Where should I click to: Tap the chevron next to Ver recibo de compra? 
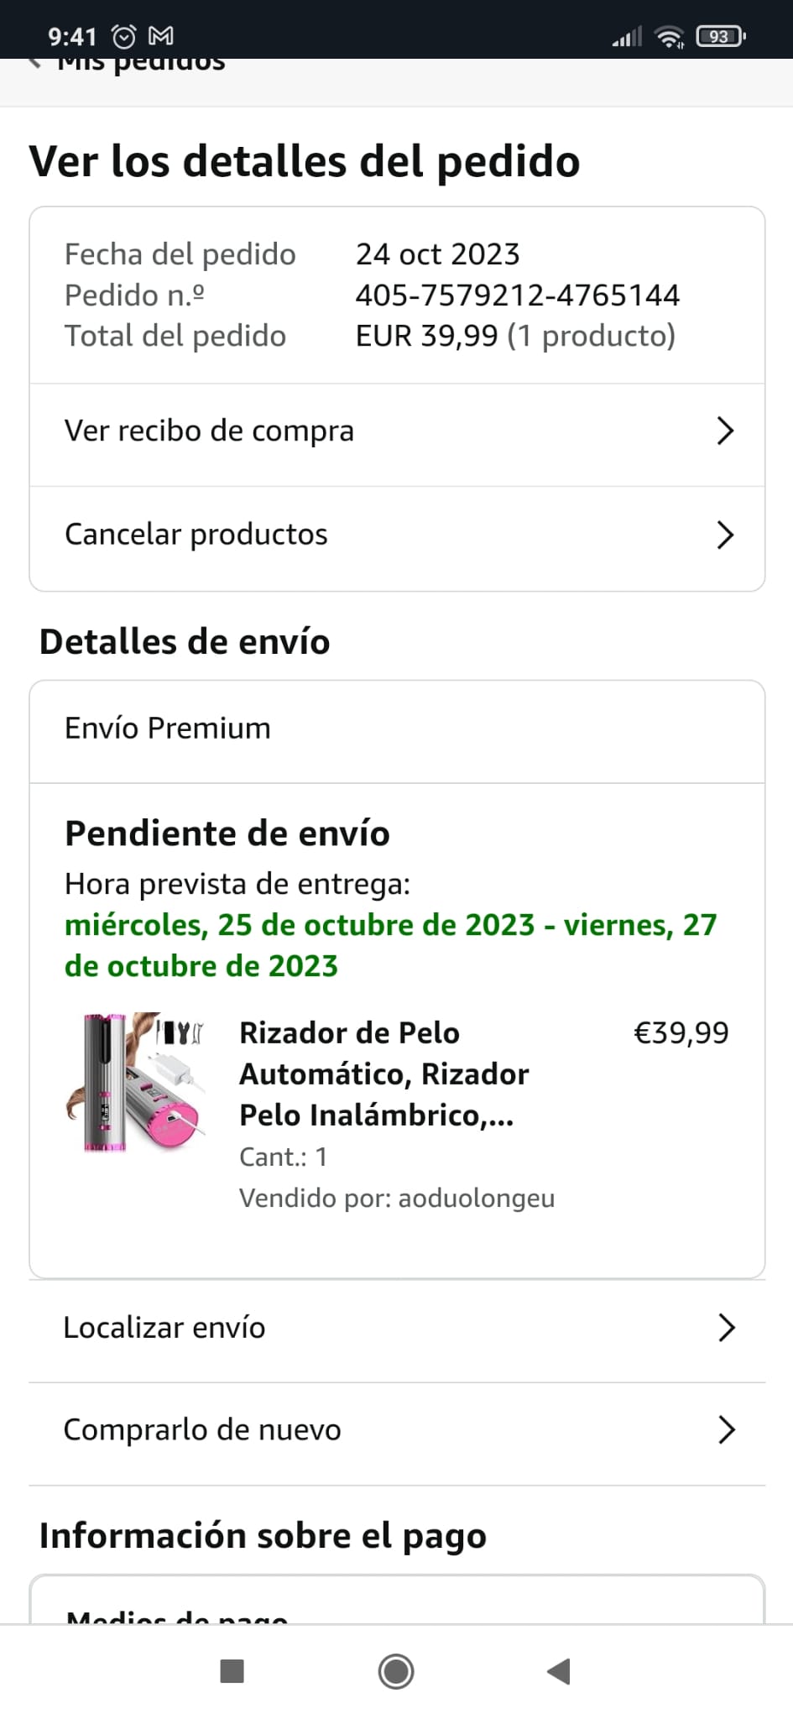point(725,431)
